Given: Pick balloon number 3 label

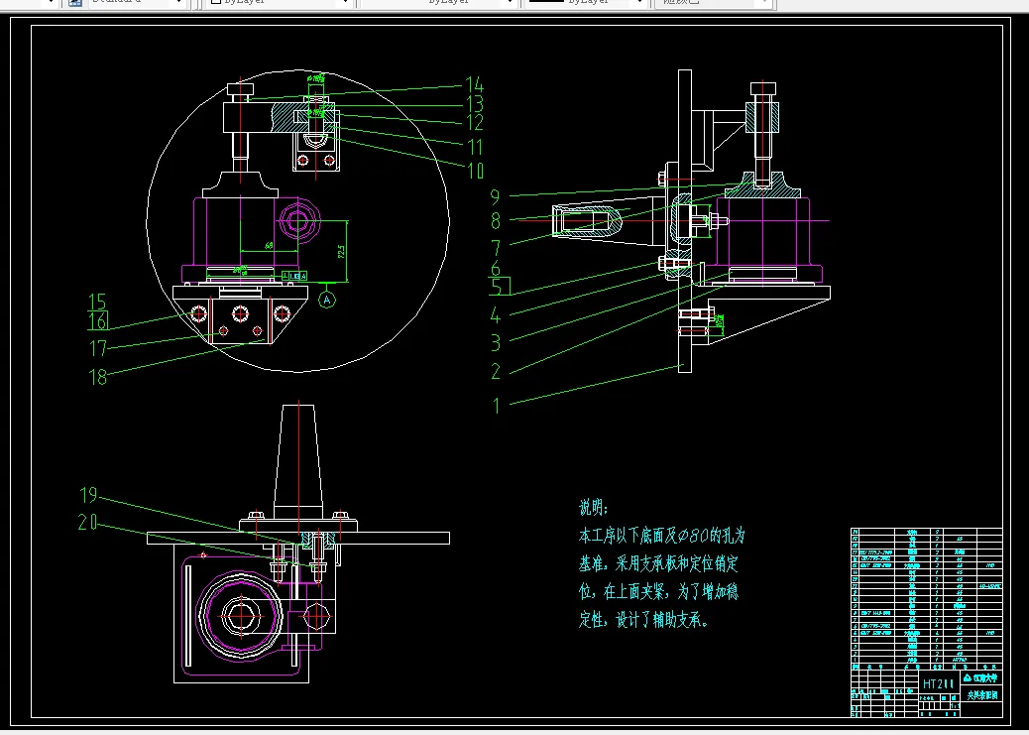Looking at the screenshot, I should (x=496, y=343).
